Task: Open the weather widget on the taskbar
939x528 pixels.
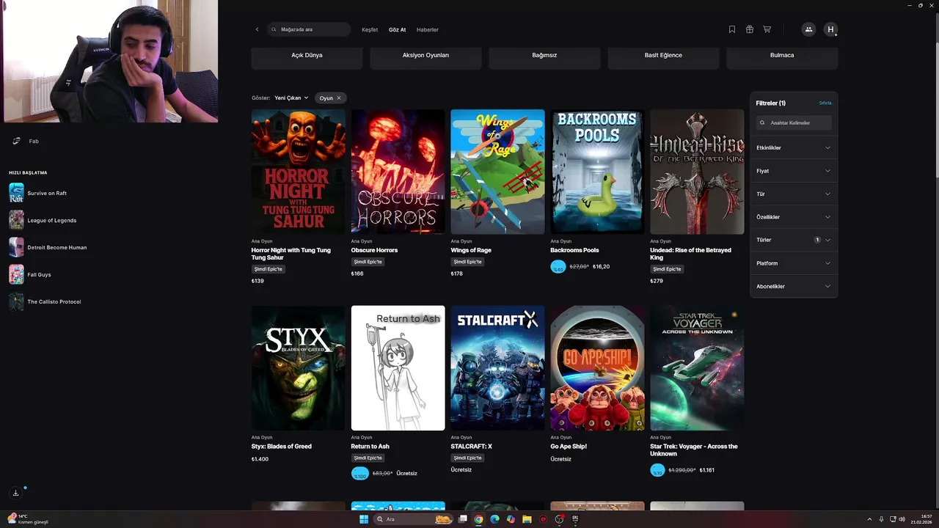Action: point(28,519)
